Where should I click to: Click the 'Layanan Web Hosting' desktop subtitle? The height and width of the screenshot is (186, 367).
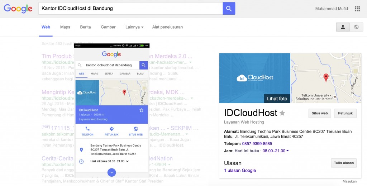tap(244, 122)
